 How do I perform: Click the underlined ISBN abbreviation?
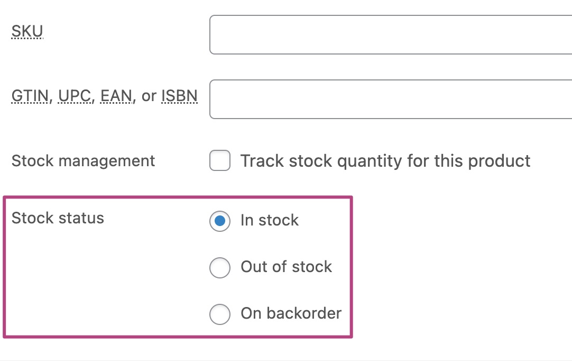179,96
